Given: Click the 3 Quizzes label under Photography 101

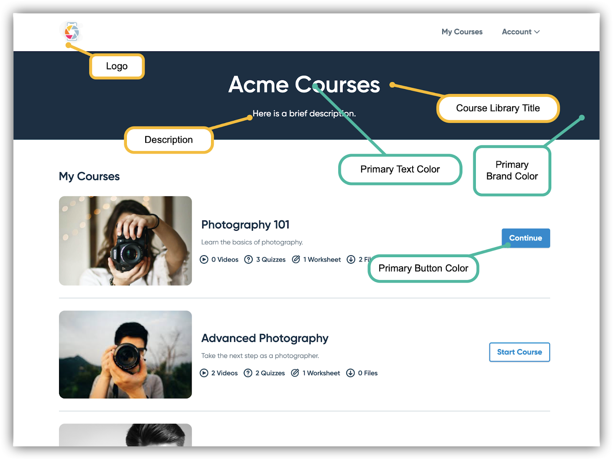Looking at the screenshot, I should coord(270,259).
